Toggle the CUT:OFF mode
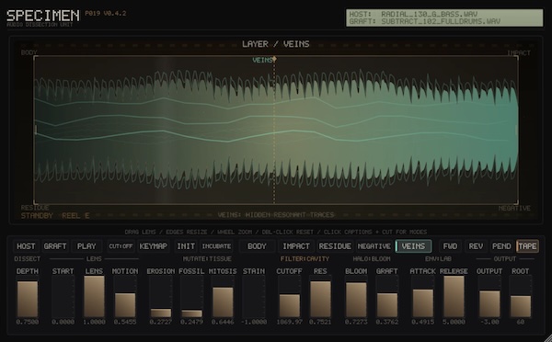Screen dimensions: 552x342 (x=121, y=246)
